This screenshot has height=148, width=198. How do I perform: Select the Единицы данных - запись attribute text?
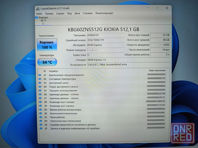(64, 98)
